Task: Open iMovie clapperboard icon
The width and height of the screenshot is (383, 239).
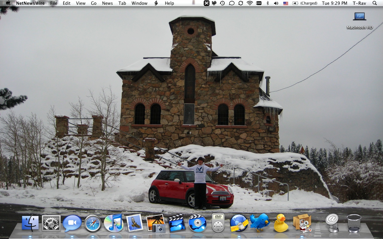Action: click(177, 223)
